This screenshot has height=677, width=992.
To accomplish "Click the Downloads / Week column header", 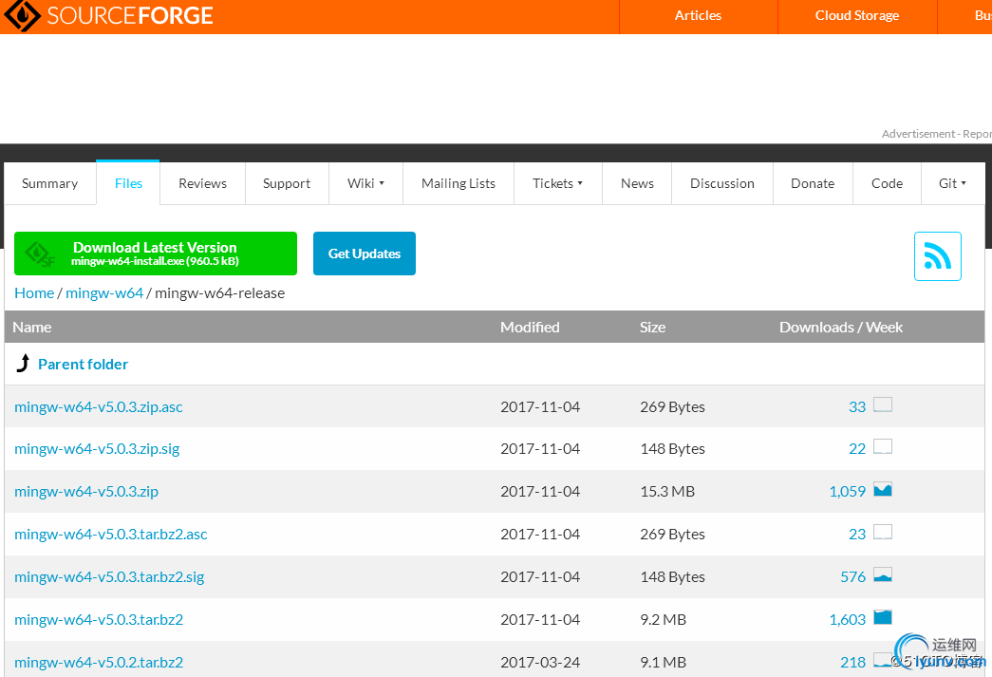I will coord(841,328).
